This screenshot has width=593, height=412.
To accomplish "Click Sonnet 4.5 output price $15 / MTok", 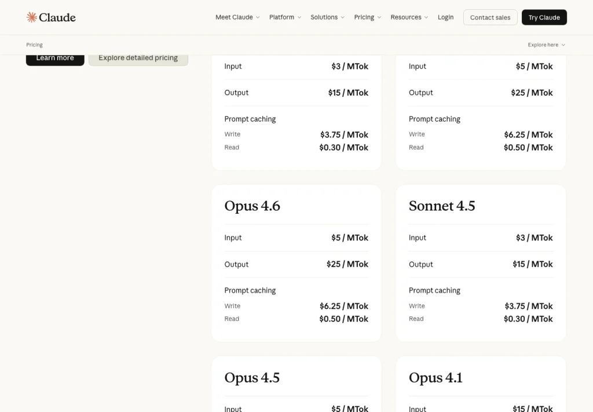I will (x=533, y=264).
